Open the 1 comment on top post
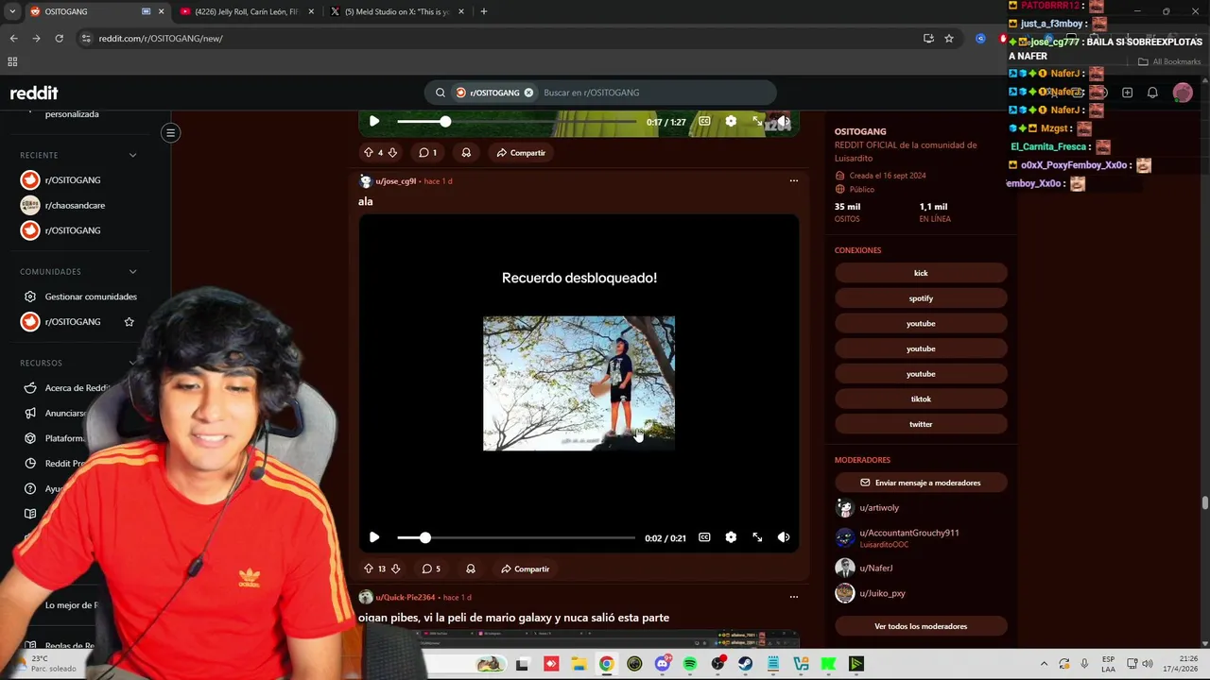 pos(428,152)
